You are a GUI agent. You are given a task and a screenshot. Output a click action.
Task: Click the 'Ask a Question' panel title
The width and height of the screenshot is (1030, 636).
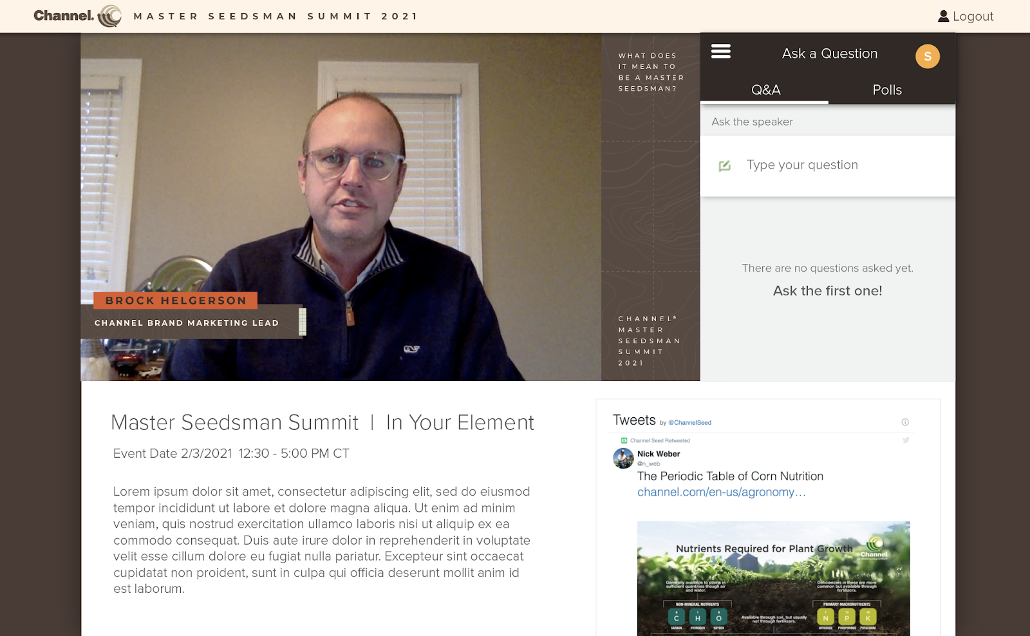(x=829, y=54)
